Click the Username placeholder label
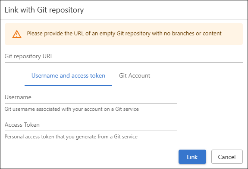248x169 pixels. [x=18, y=97]
